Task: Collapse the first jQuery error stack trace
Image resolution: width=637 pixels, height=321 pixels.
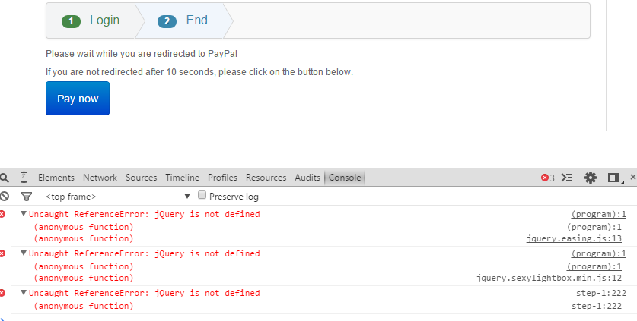Action: click(x=24, y=213)
